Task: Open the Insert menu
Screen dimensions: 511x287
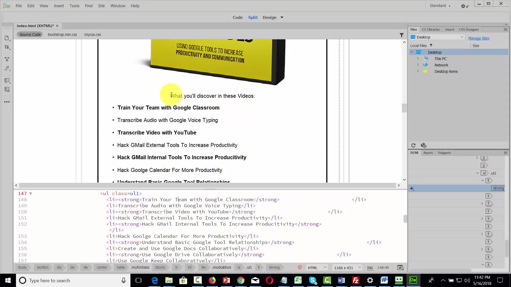Action: coord(59,6)
